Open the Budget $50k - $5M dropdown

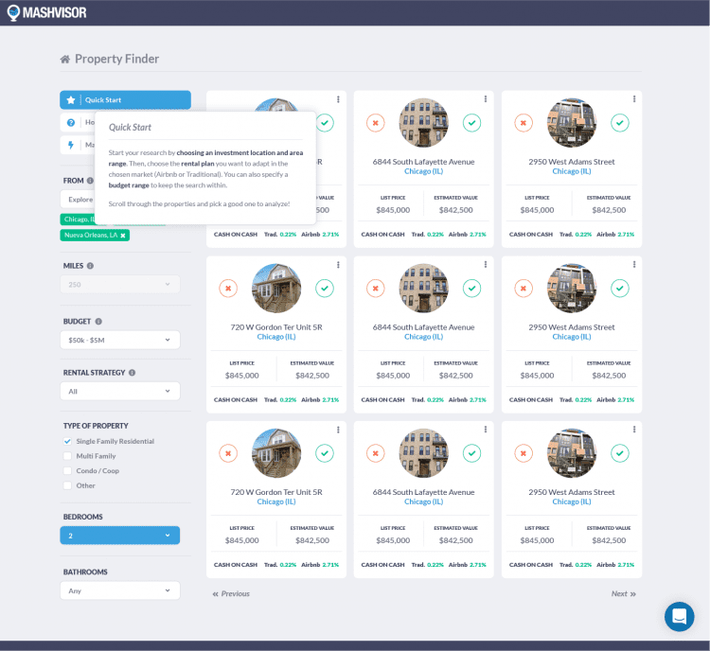pos(119,340)
